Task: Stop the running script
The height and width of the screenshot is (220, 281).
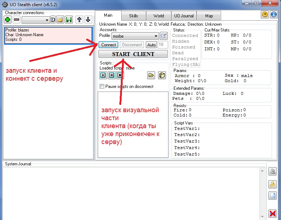Action: [120, 75]
